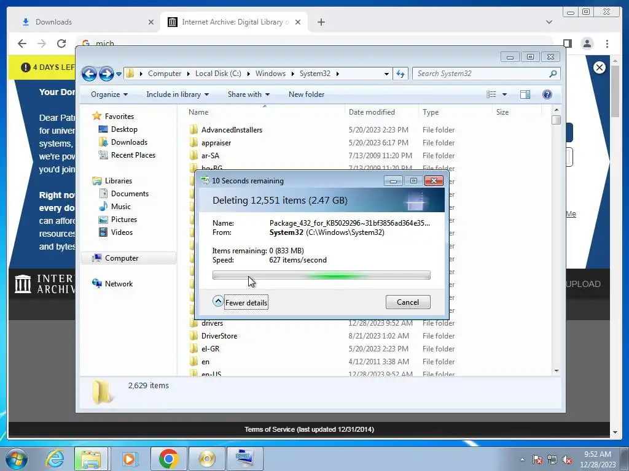629x471 pixels.
Task: Select the AdvancedInstallers folder
Action: click(232, 130)
